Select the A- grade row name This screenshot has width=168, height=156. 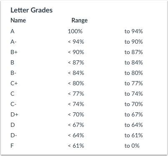point(13,42)
